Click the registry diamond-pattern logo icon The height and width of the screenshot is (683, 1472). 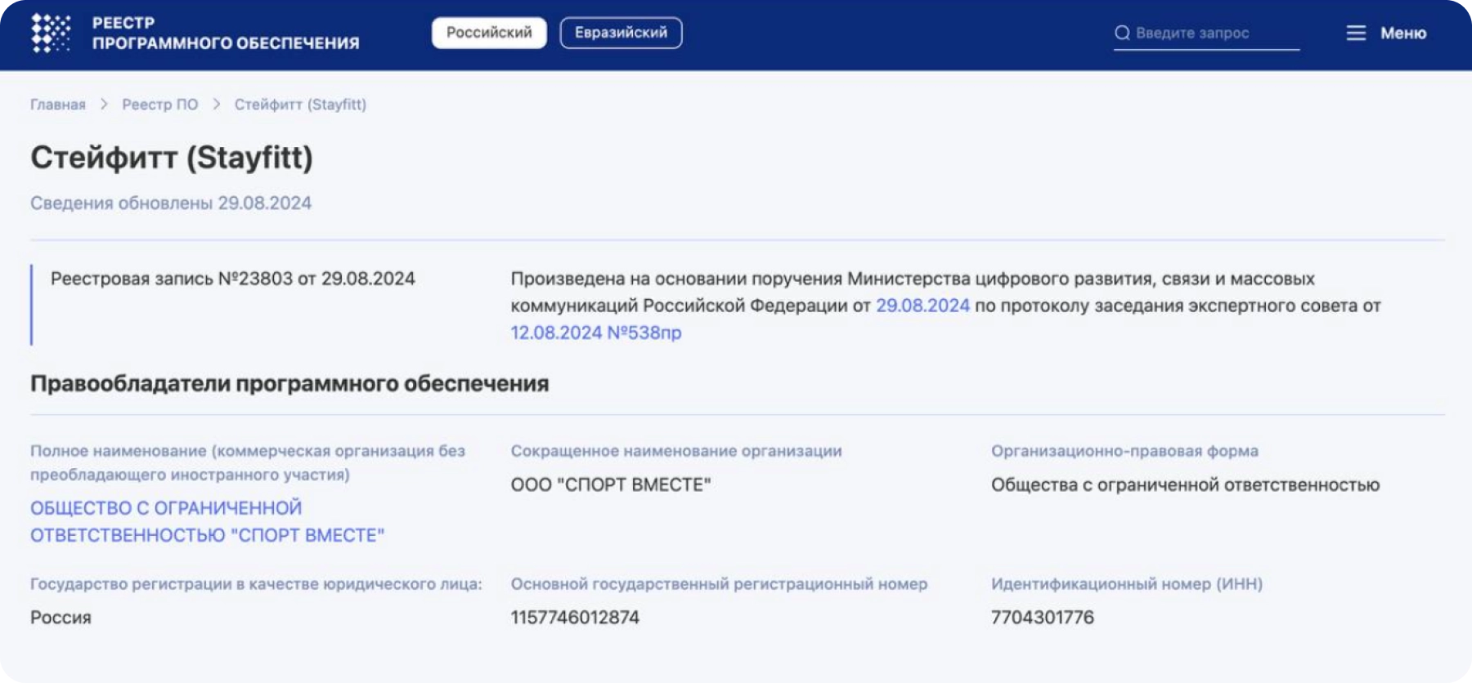tap(51, 33)
